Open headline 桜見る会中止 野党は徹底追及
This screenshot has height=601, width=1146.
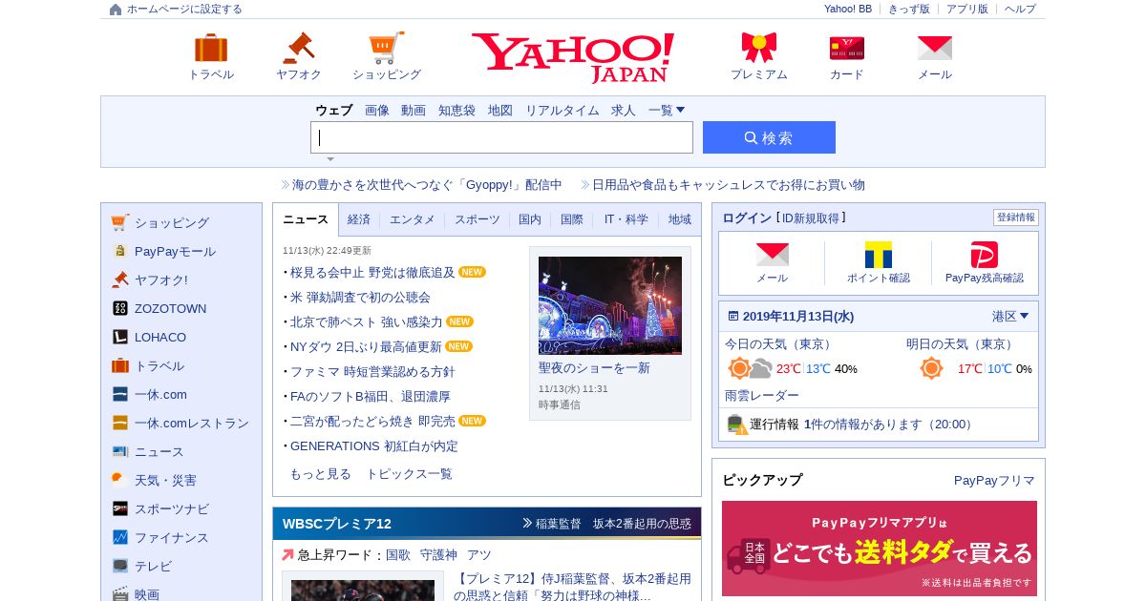click(372, 272)
